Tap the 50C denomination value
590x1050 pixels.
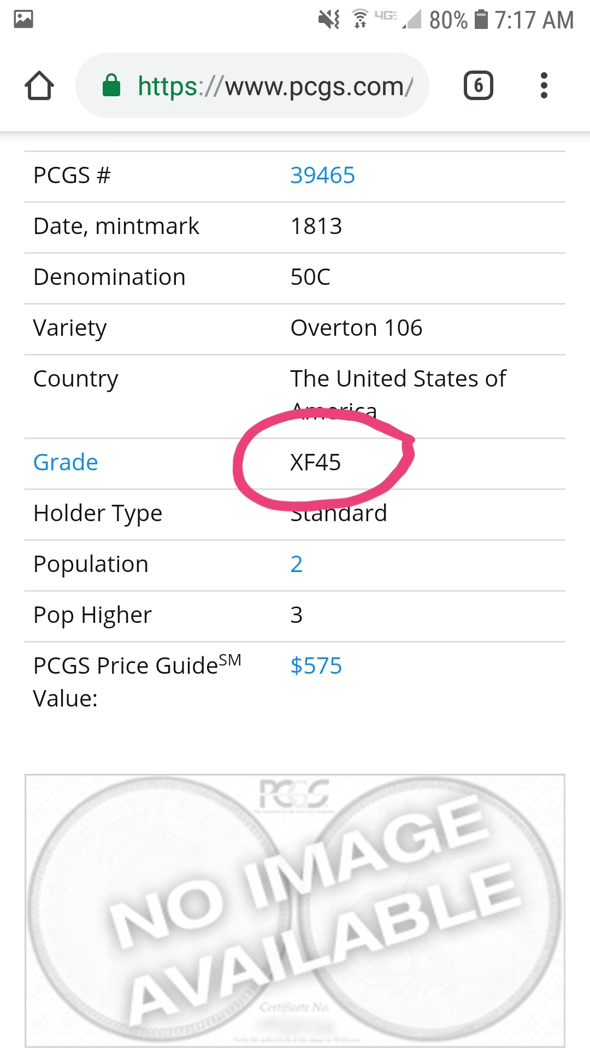tap(310, 277)
